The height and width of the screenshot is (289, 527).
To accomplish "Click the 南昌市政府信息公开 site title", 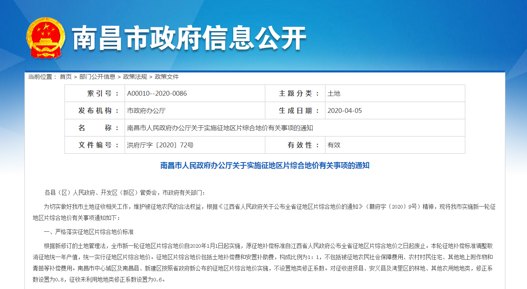I will coord(189,39).
